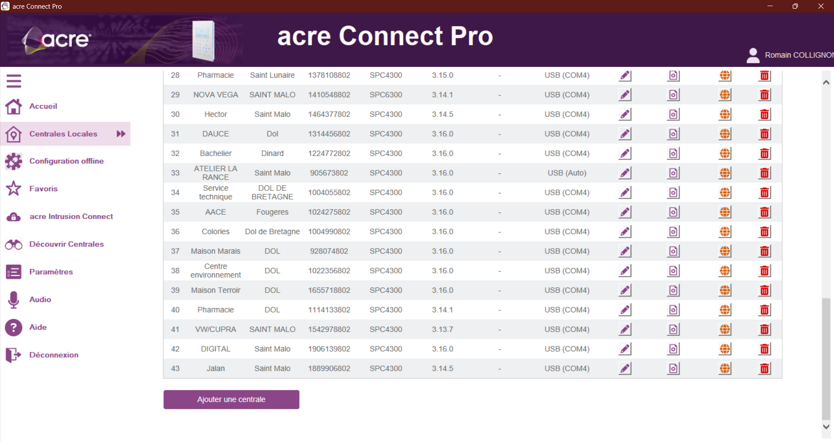Viewport: 834px width, 442px height.
Task: Delete the Colories panel with trash icon
Action: [764, 232]
